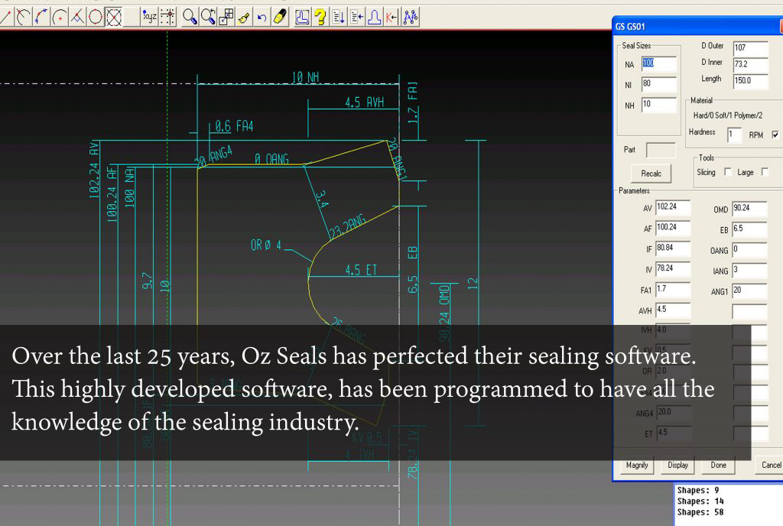Click the Length field showing 150.0
Viewport: 783px width, 526px height.
750,81
